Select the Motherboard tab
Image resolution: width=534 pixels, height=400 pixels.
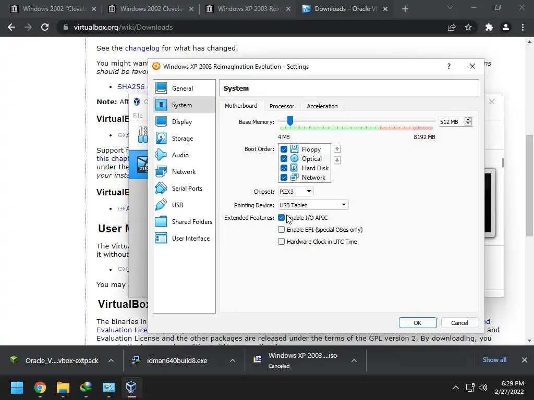241,106
